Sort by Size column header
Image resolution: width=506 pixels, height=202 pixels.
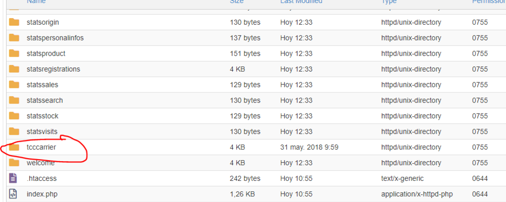[236, 2]
